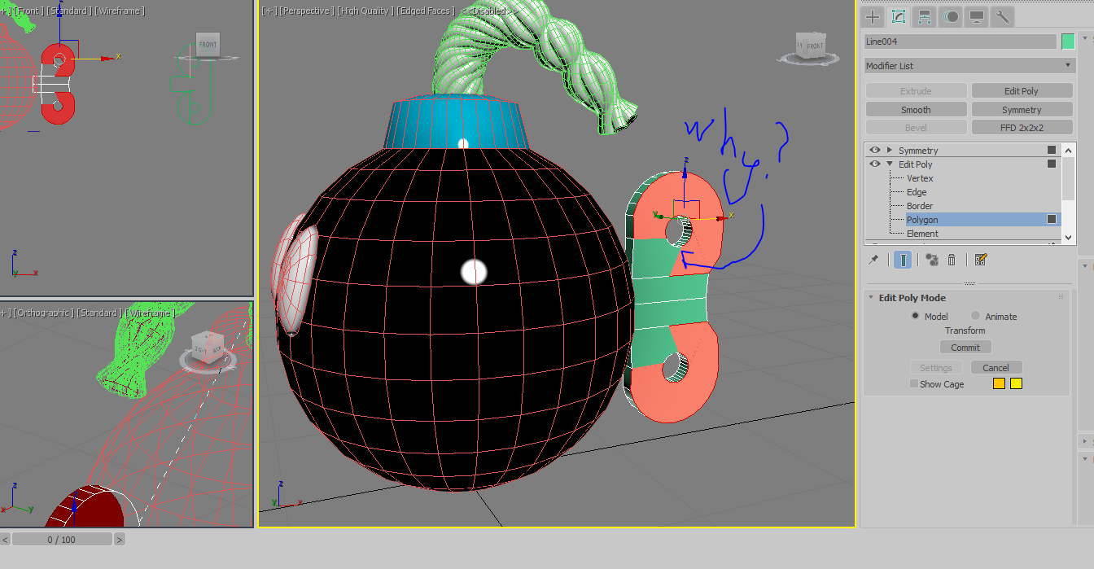The image size is (1094, 569).
Task: Collapse the Edit Poly modifier tree
Action: 890,164
